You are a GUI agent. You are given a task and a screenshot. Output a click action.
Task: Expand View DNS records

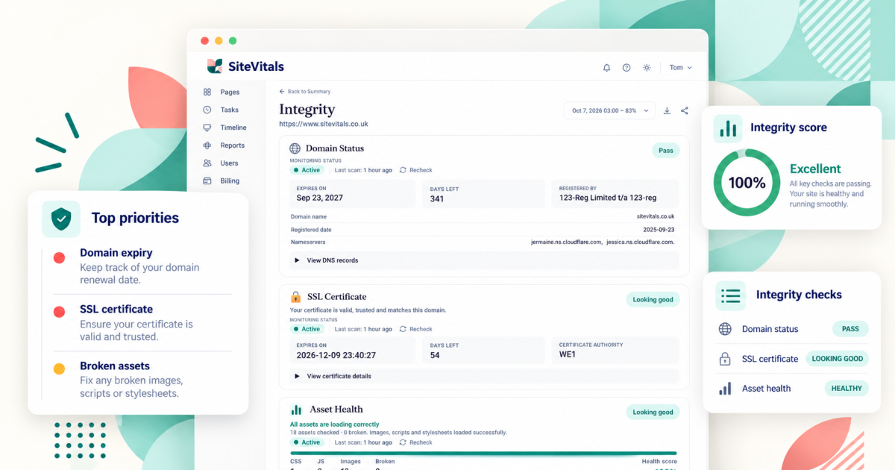point(484,260)
